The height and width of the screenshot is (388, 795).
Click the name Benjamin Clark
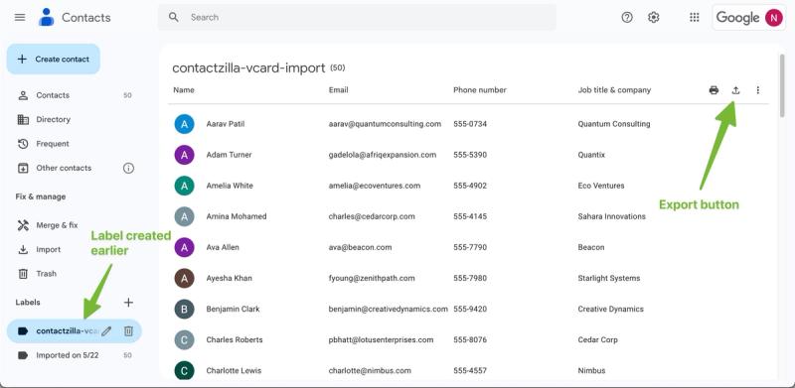pos(235,310)
